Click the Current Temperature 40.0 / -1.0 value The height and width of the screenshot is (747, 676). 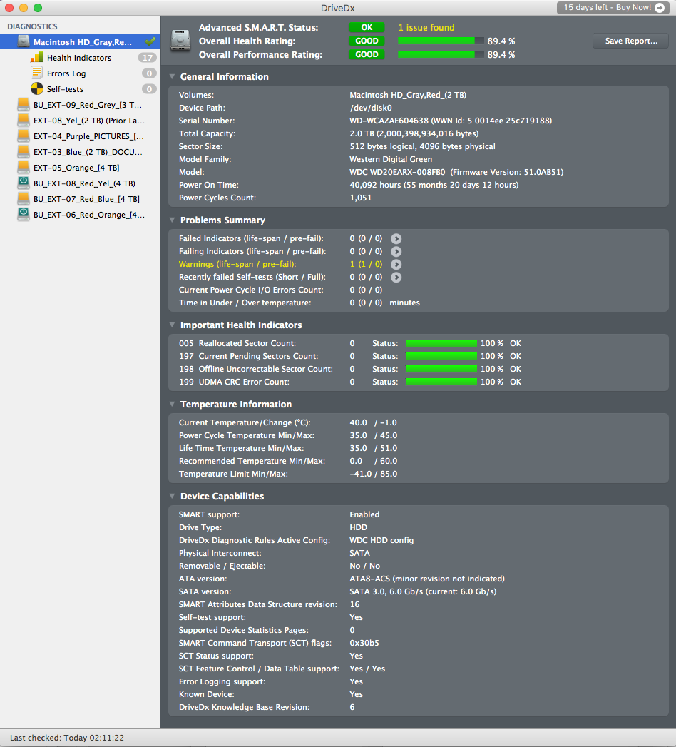pyautogui.click(x=373, y=422)
